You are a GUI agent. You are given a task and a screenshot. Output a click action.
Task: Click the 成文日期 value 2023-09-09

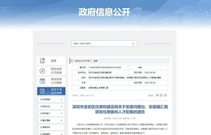click(150, 72)
